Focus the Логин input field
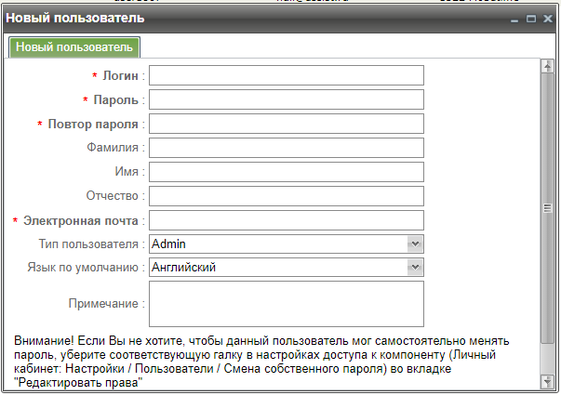The image size is (561, 395). (x=286, y=75)
